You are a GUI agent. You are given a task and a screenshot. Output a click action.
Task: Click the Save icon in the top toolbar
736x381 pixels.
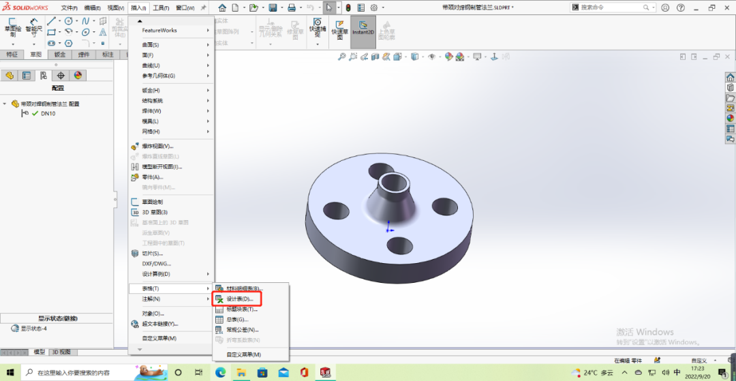tap(272, 7)
